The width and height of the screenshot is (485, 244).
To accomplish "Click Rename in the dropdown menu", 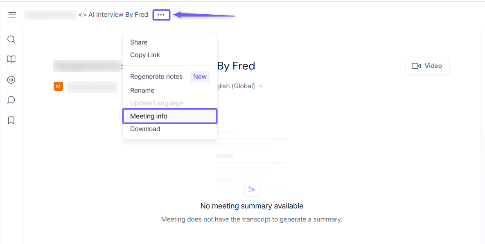I will [142, 90].
